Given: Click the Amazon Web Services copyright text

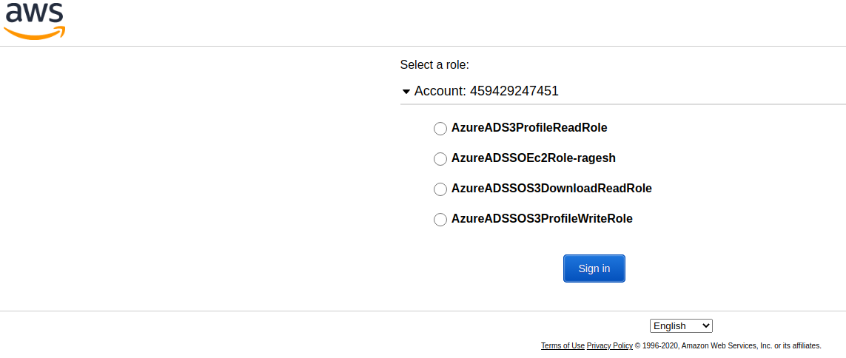Looking at the screenshot, I should (x=728, y=345).
